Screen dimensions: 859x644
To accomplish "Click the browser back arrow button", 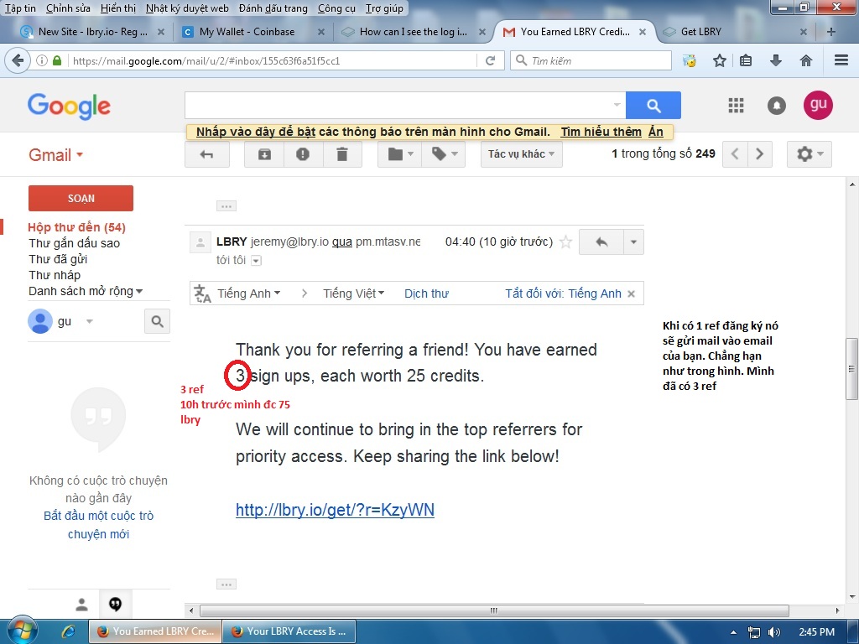I will coord(18,60).
